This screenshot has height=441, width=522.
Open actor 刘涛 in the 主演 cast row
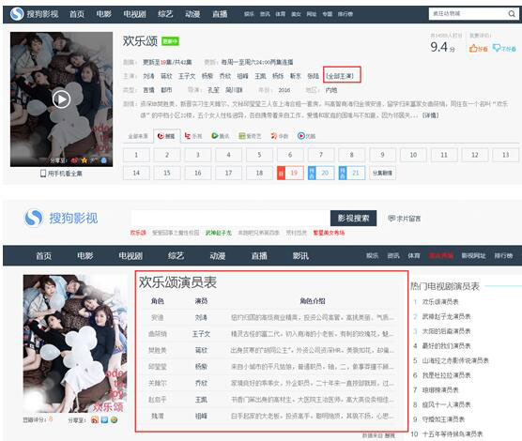click(x=148, y=76)
